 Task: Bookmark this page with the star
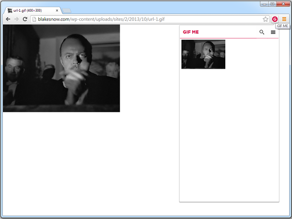265,19
